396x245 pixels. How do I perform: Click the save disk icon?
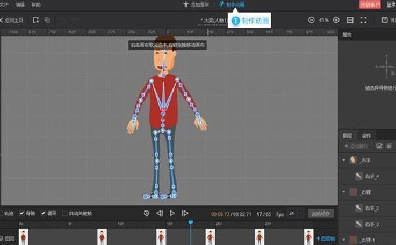click(384, 20)
